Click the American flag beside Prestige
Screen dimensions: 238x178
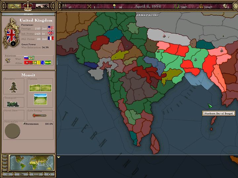point(51,28)
